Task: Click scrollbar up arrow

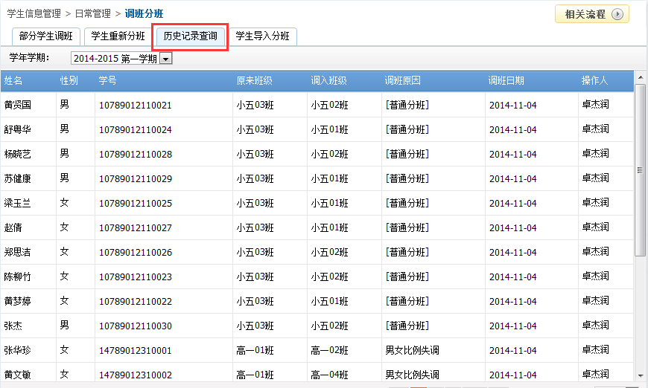Action: click(x=641, y=77)
